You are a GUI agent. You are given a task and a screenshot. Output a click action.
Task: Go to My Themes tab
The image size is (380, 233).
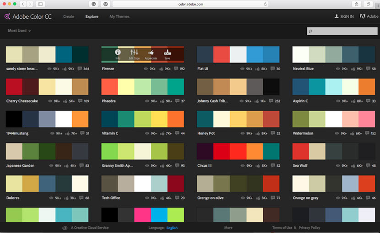(119, 16)
